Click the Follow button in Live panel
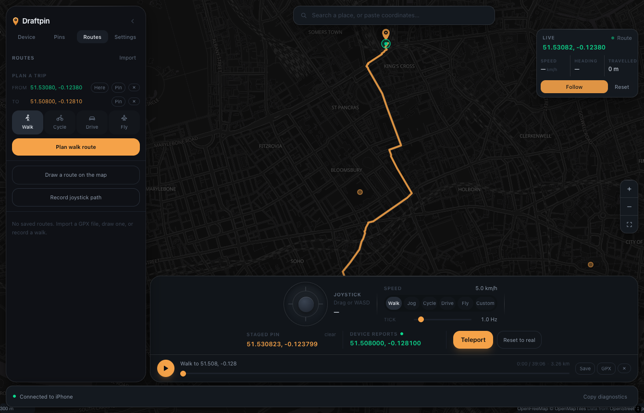 tap(574, 87)
